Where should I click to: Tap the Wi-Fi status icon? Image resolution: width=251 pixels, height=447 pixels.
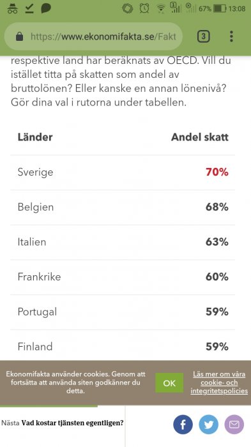click(x=161, y=9)
